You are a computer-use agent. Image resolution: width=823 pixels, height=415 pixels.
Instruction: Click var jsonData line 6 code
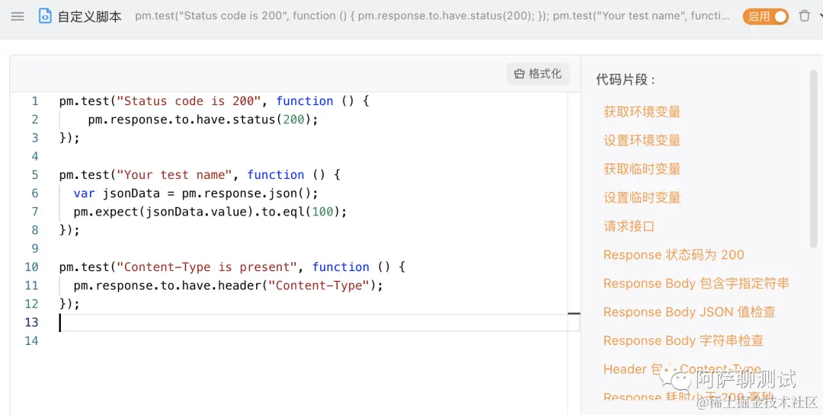click(x=196, y=193)
